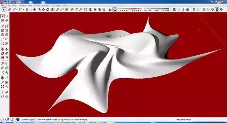Choose the Circle tool in the left toolbar
Image resolution: width=227 pixels, height=123 pixels.
[2, 35]
